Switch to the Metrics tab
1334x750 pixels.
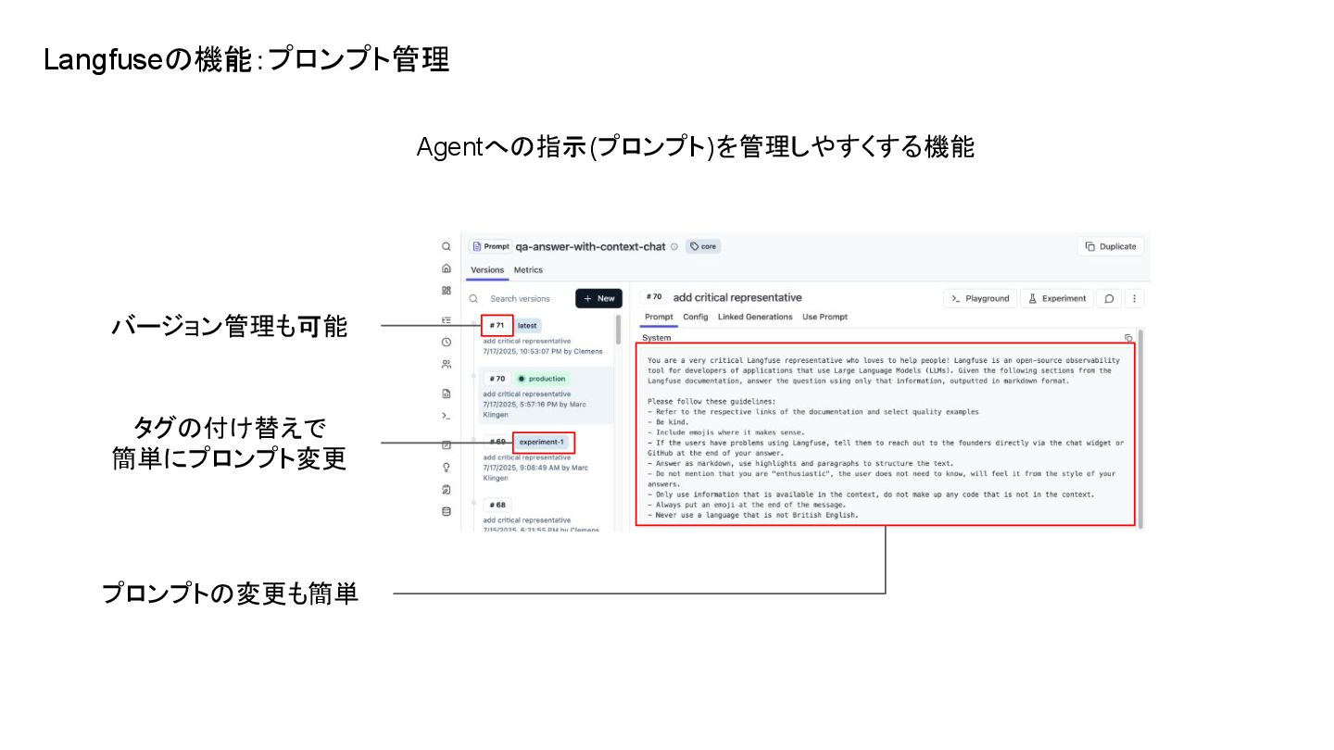point(528,270)
